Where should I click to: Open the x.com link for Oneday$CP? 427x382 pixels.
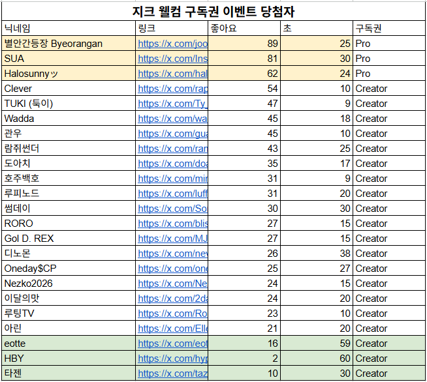pyautogui.click(x=172, y=269)
